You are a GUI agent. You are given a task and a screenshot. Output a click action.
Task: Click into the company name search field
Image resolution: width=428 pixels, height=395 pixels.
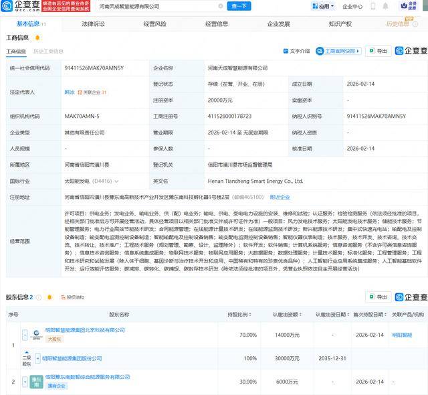(154, 7)
